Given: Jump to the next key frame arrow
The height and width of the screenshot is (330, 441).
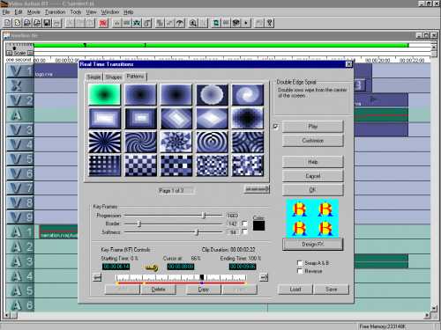Looking at the screenshot, I should click(264, 277).
